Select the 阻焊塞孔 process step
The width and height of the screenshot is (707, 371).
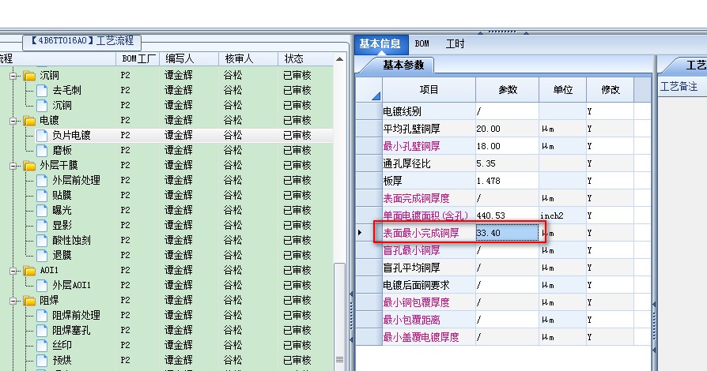coord(71,330)
